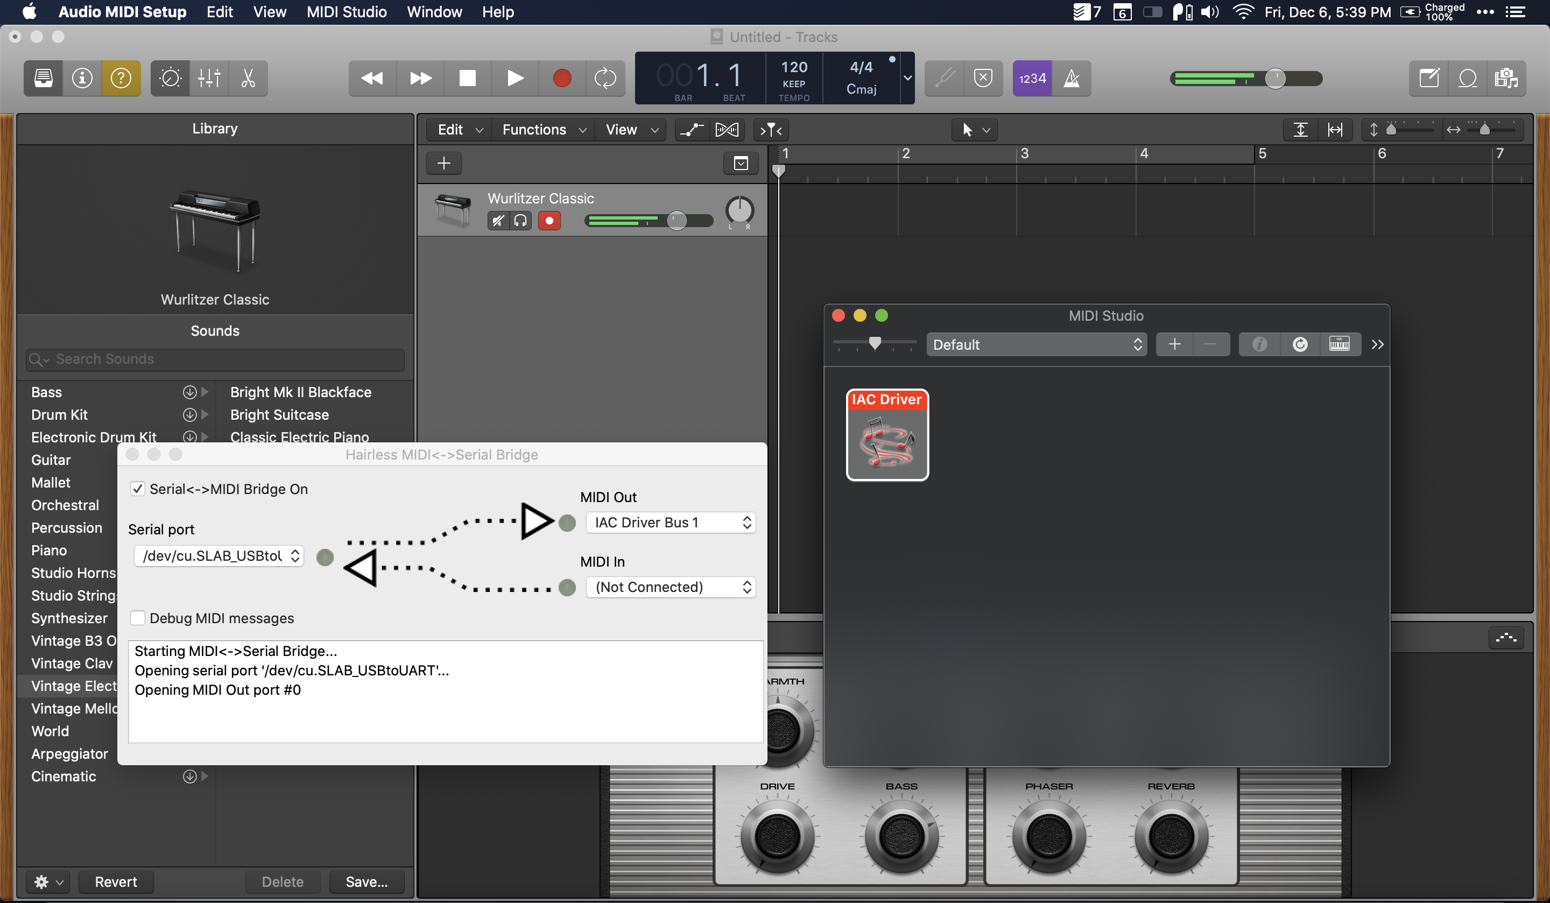Open the tracks Edit menu
Image resolution: width=1550 pixels, height=903 pixels.
[460, 130]
